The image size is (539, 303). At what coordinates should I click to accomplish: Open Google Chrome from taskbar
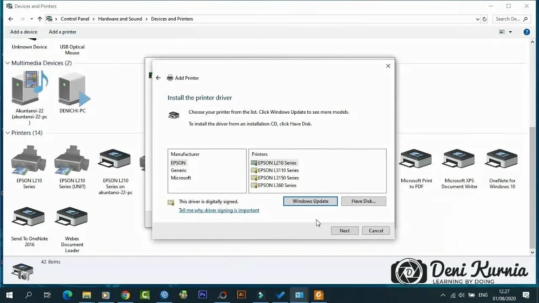(x=125, y=295)
